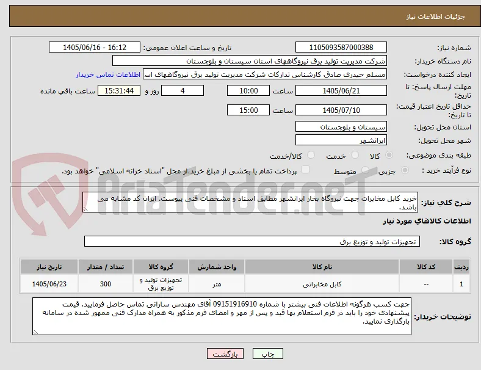Select the متوسط purchase type radio
This screenshot has width=481, height=370.
pos(365,170)
